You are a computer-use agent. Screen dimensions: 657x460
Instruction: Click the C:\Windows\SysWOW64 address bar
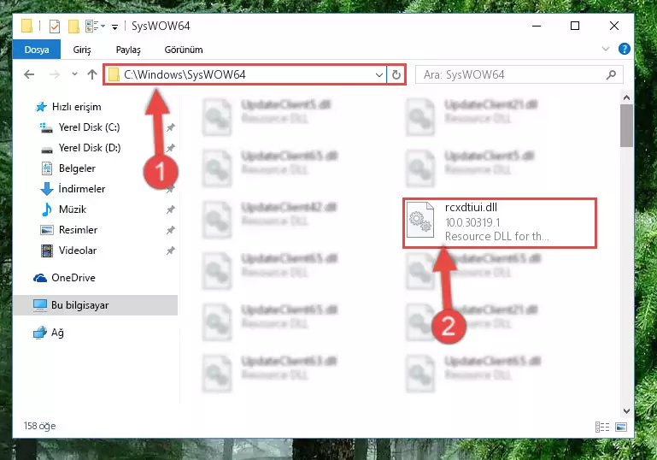coord(245,74)
